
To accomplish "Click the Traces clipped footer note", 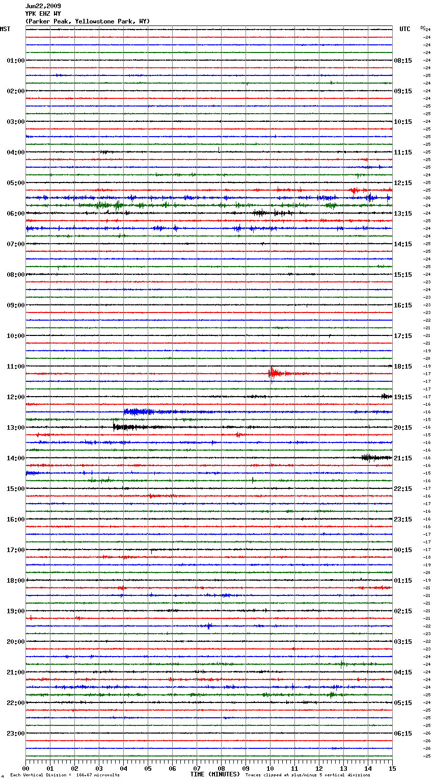I will click(x=308, y=775).
